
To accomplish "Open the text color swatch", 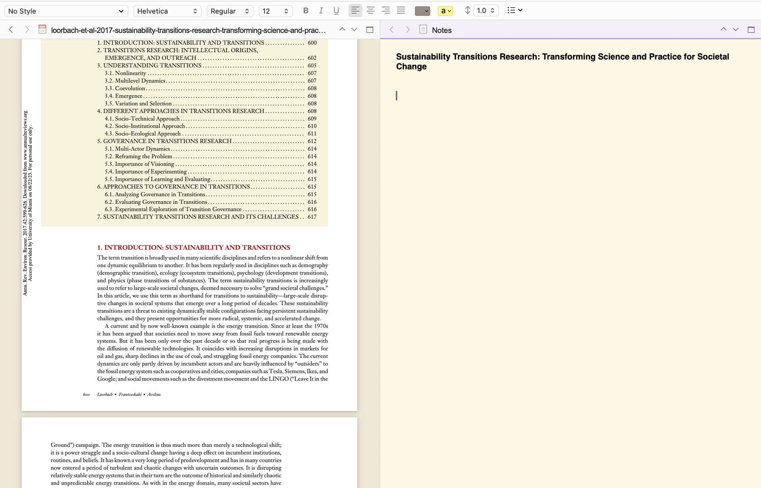I will tap(422, 11).
